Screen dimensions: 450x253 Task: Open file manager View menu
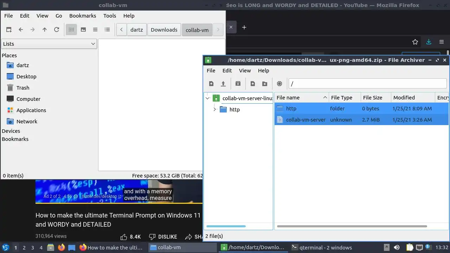tap(43, 16)
